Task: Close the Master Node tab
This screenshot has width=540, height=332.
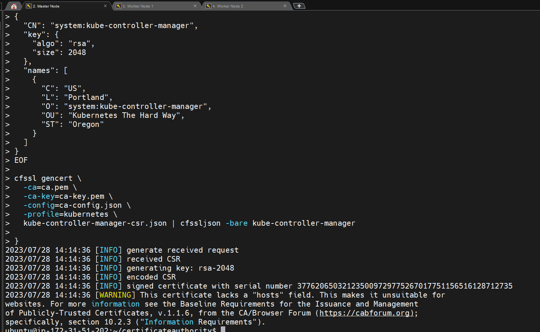Action: pyautogui.click(x=105, y=6)
